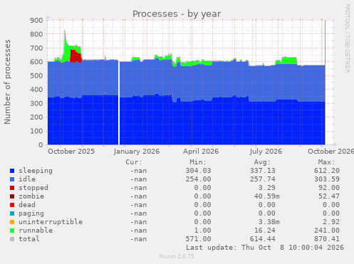This screenshot has height=264, width=354.
Task: Click zombie maximum value 52.47
Action: click(329, 196)
